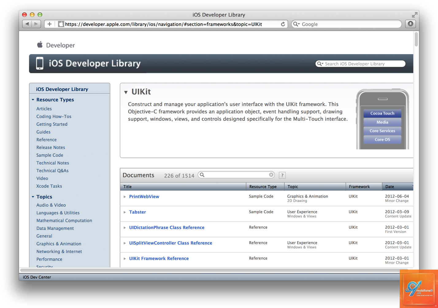Select the Data Management topic

pyautogui.click(x=55, y=228)
